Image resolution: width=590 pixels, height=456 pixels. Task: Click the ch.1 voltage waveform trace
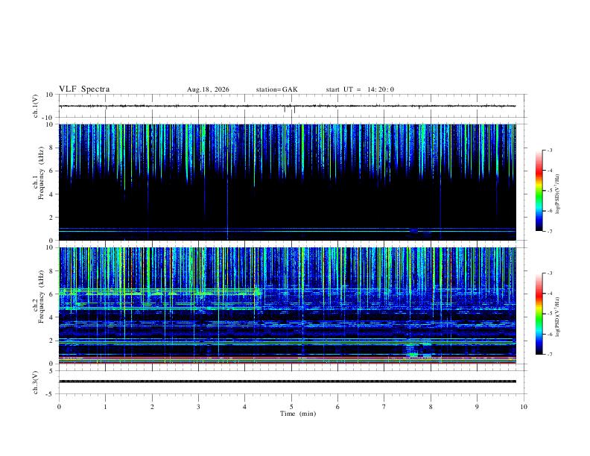click(287, 106)
